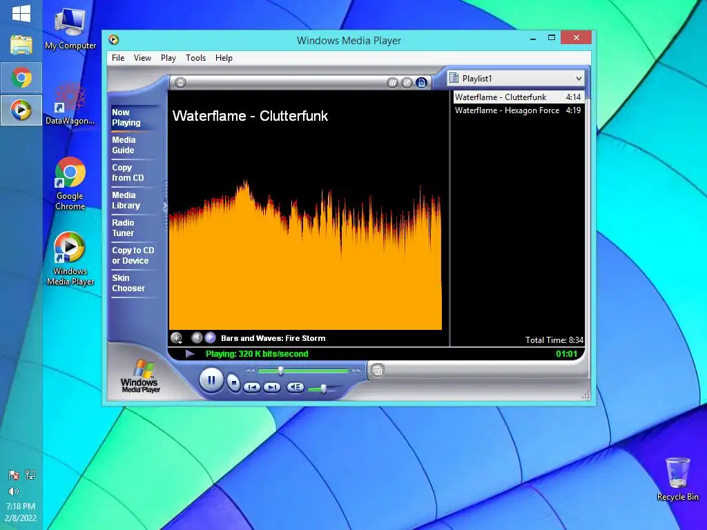The width and height of the screenshot is (707, 530).
Task: Click Windows Media Player taskbar icon
Action: tap(21, 110)
